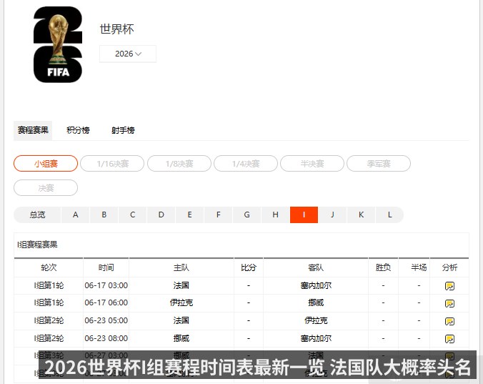
Task: Click the 06-23 05:00 time cell
Action: 106,320
